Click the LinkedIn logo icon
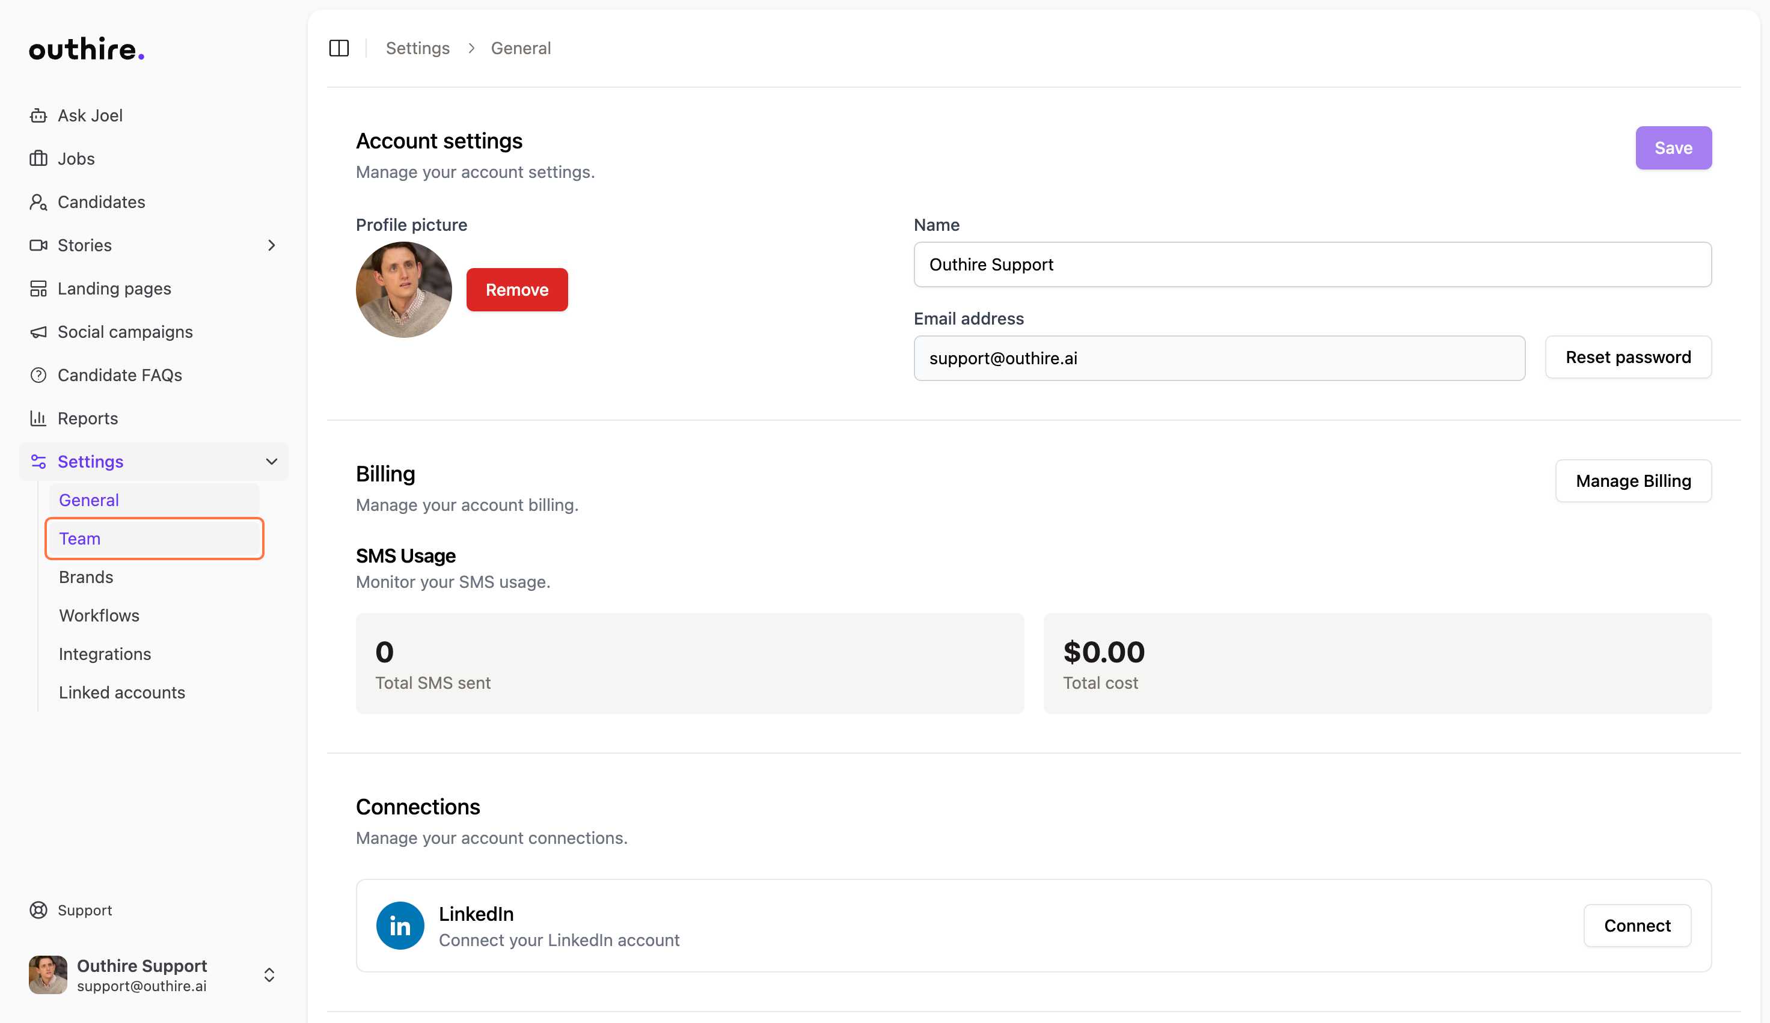Screen dimensions: 1770x1023 pos(400,926)
